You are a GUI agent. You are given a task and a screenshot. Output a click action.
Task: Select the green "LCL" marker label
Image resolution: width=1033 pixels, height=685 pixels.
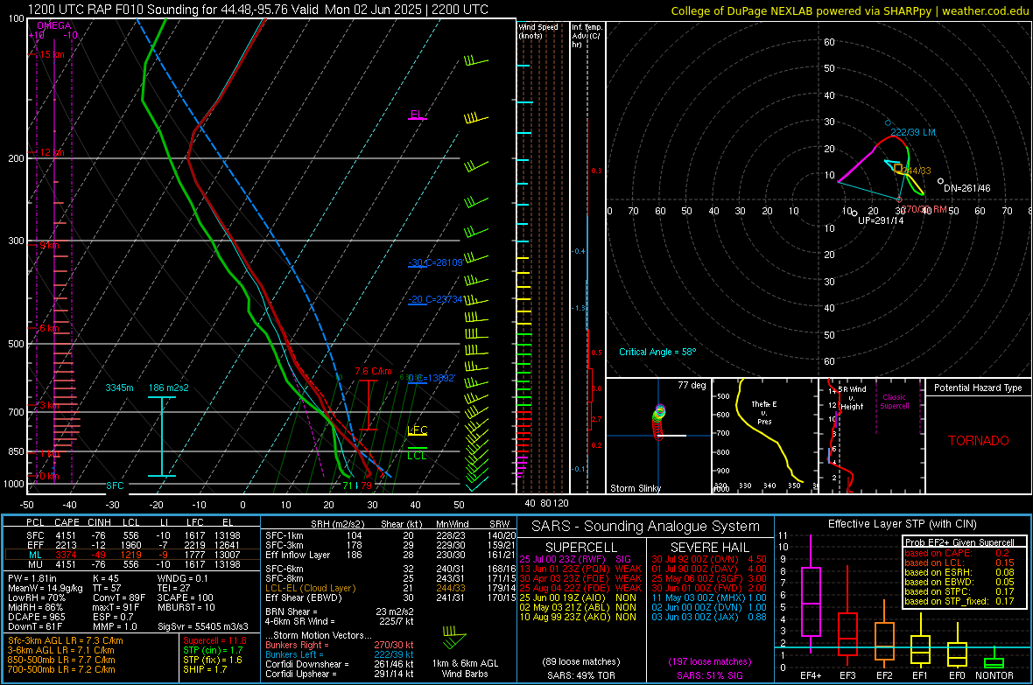(x=417, y=455)
